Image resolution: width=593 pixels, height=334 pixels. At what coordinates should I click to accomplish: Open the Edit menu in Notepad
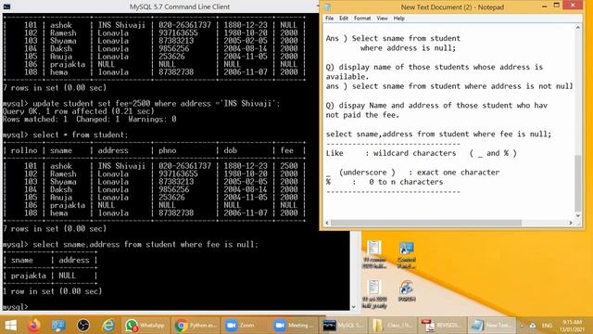pyautogui.click(x=344, y=19)
